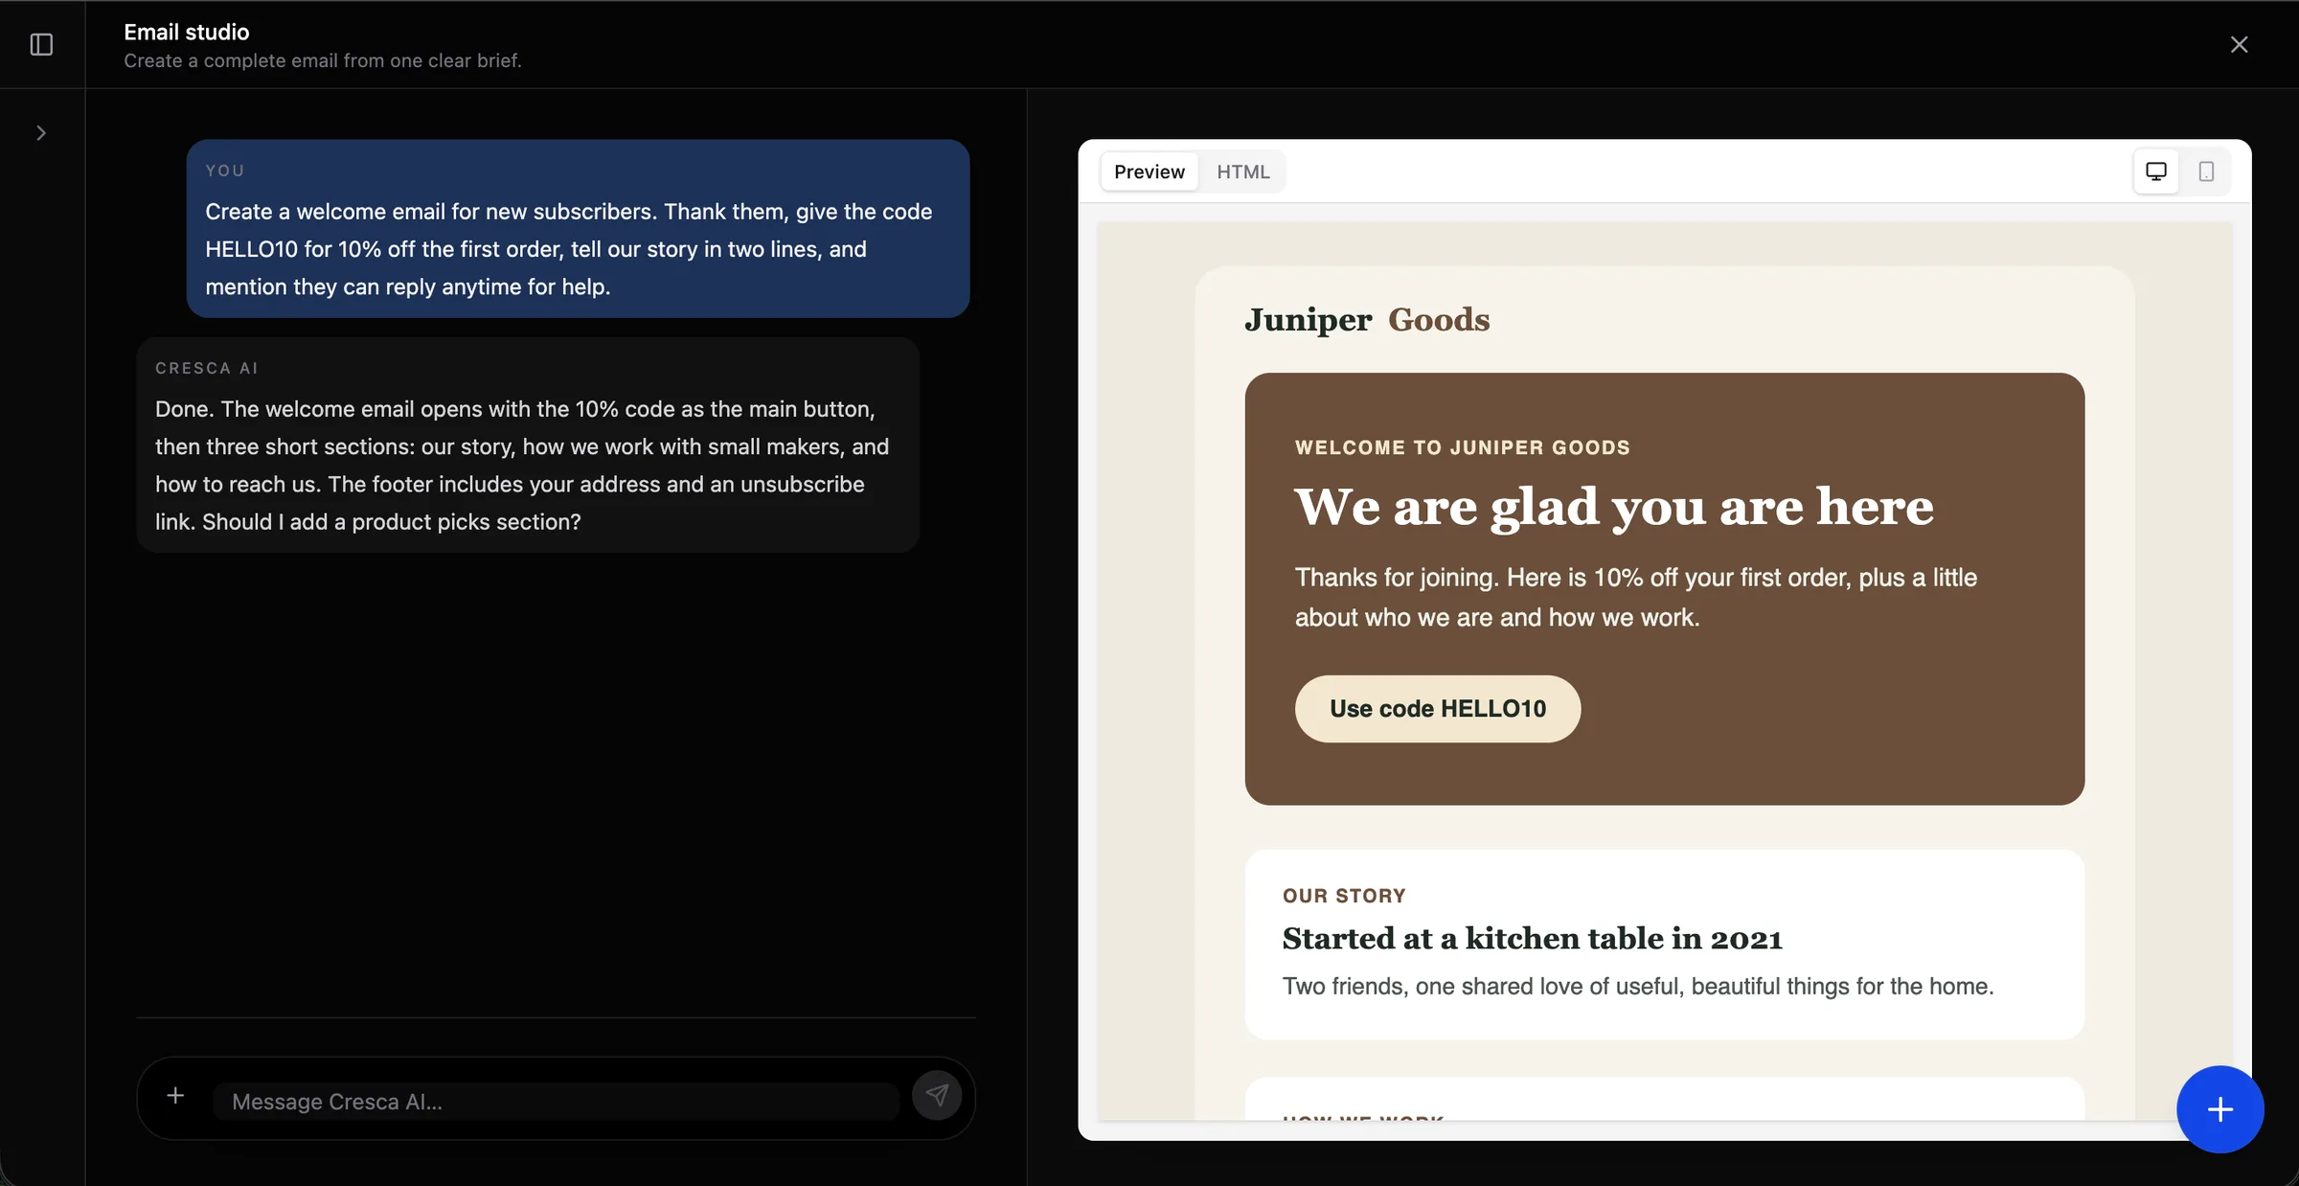Send the message with the paper-plane icon
Screen dimensions: 2299x1186
pos(936,1095)
